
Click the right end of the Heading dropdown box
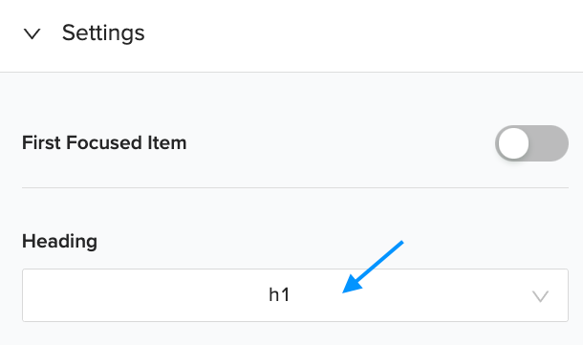[540, 296]
